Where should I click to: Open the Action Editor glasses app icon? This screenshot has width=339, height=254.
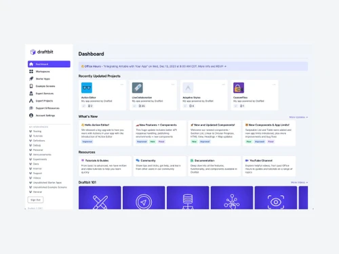click(x=87, y=88)
